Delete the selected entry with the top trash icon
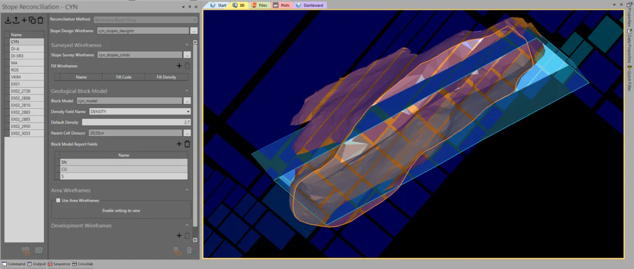The image size is (634, 269). (x=40, y=20)
